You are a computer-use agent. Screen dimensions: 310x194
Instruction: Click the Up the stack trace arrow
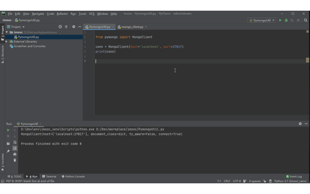coord(15,130)
